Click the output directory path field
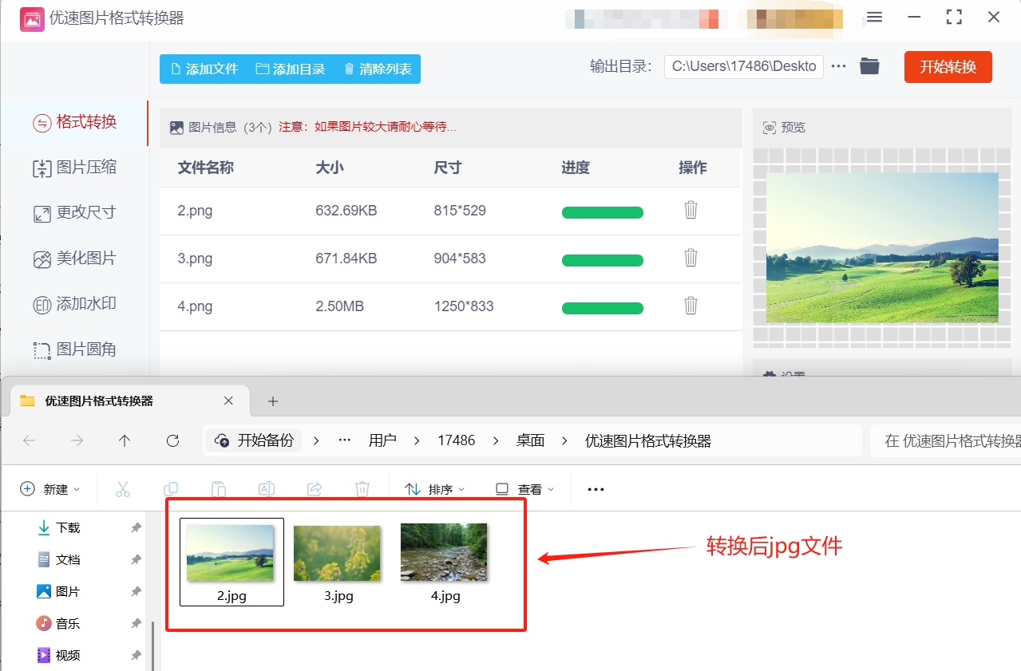The height and width of the screenshot is (671, 1021). [744, 66]
